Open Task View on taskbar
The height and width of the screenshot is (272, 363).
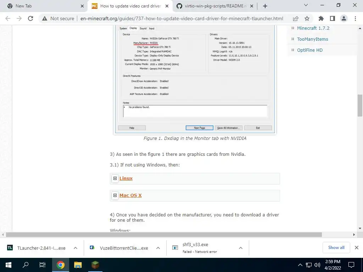tap(43, 265)
